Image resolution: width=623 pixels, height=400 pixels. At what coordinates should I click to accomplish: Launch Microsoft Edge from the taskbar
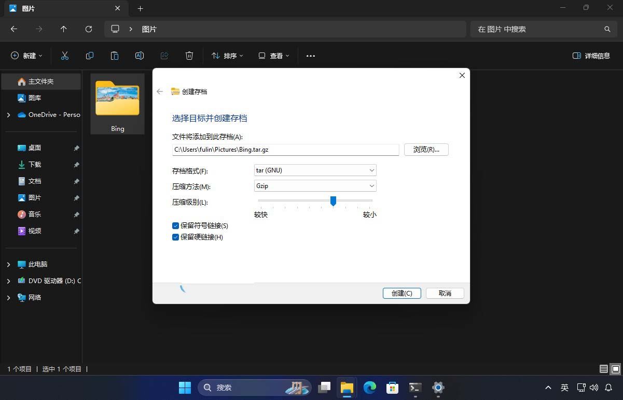(370, 388)
